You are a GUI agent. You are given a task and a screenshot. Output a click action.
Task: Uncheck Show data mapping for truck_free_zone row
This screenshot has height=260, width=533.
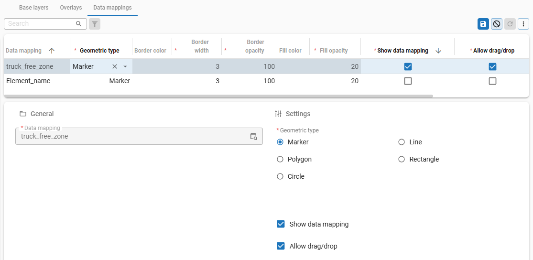click(x=408, y=66)
